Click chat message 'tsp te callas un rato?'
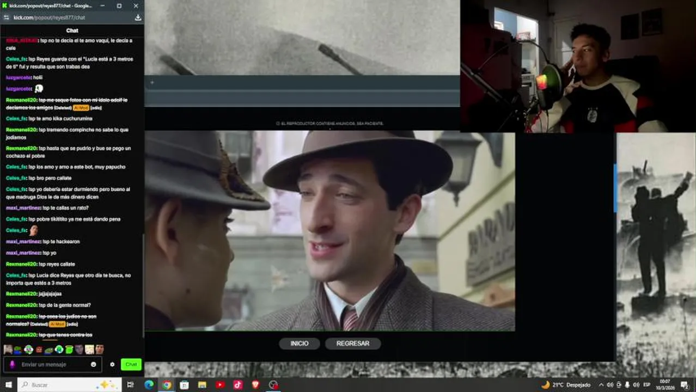Viewport: 696px width, 392px height. tap(65, 207)
